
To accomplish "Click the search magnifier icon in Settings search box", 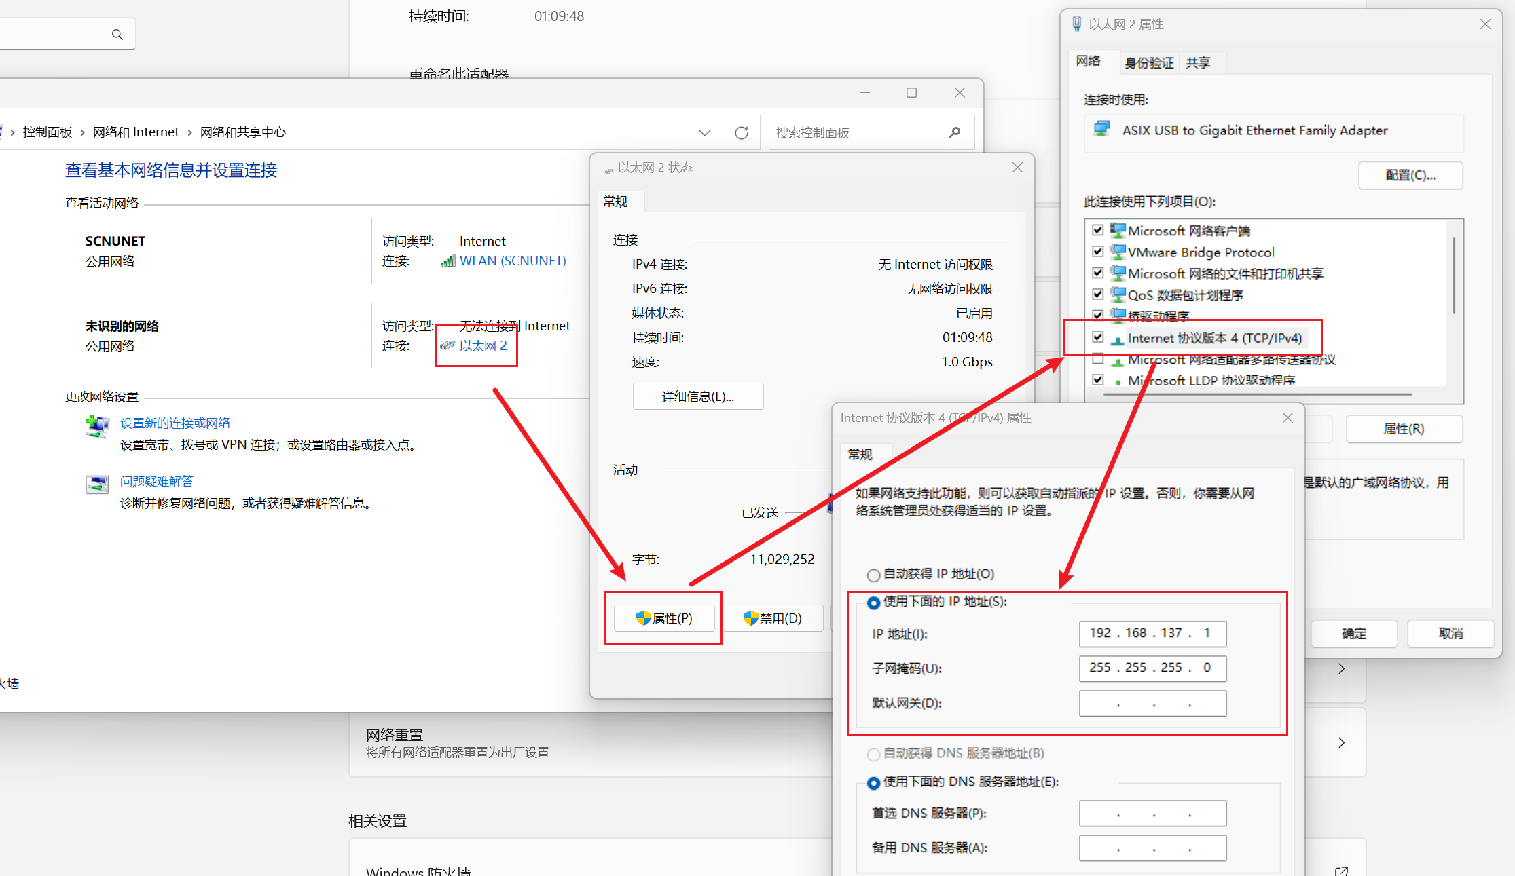I will [x=117, y=34].
